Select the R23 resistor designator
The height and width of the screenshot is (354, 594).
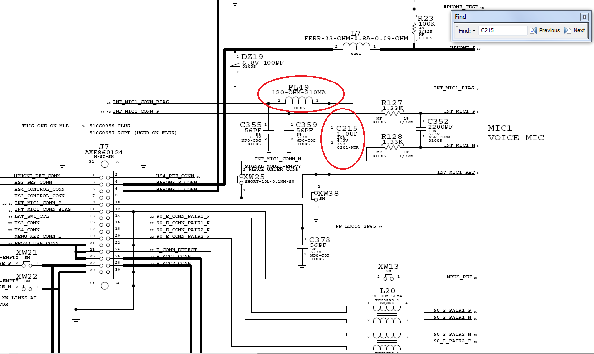(x=426, y=18)
